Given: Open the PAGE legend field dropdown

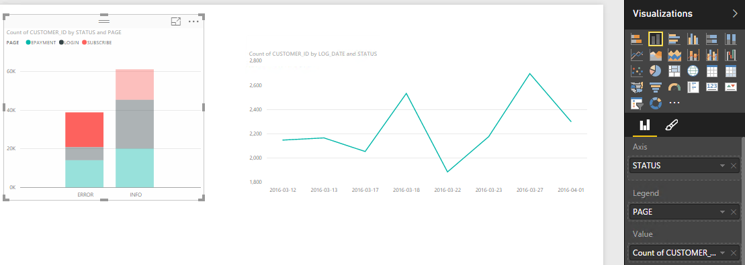Looking at the screenshot, I should pos(722,212).
